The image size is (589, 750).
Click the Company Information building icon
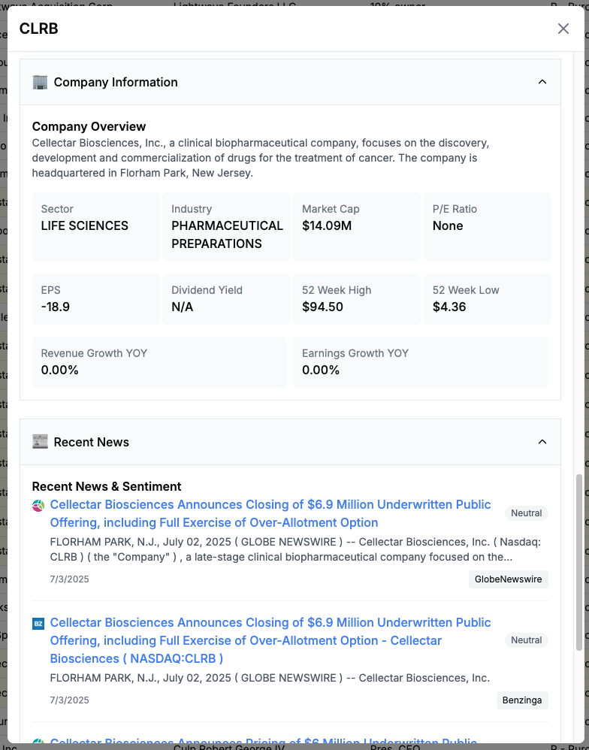(x=40, y=82)
